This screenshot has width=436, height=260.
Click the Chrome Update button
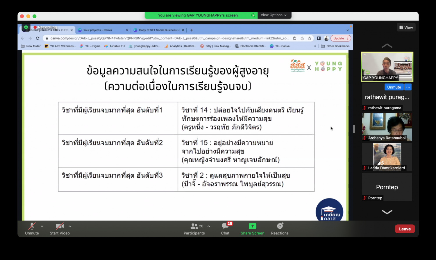point(340,38)
